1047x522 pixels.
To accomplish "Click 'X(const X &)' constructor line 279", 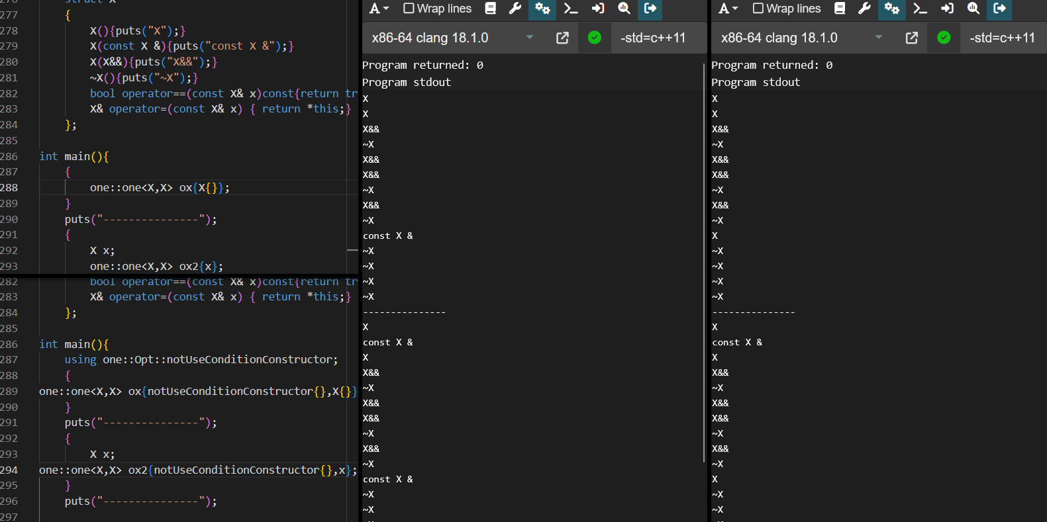I will point(192,46).
